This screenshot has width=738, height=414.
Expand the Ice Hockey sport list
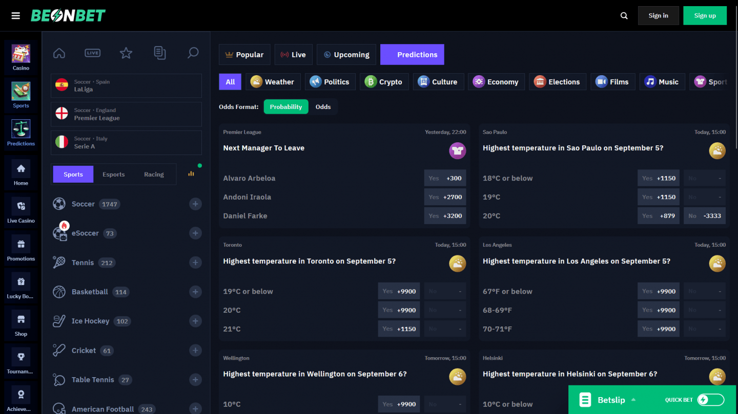(x=195, y=321)
